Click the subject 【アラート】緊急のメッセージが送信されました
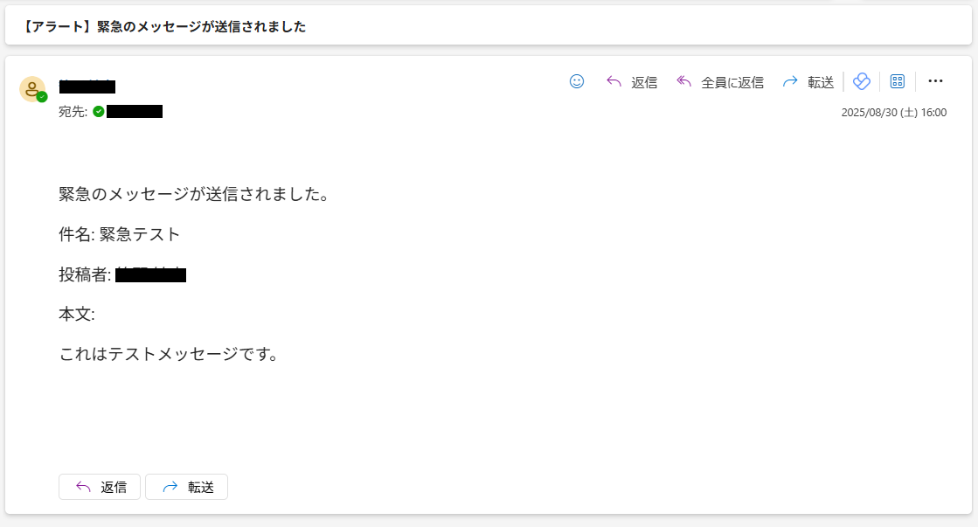The image size is (978, 527). (163, 27)
